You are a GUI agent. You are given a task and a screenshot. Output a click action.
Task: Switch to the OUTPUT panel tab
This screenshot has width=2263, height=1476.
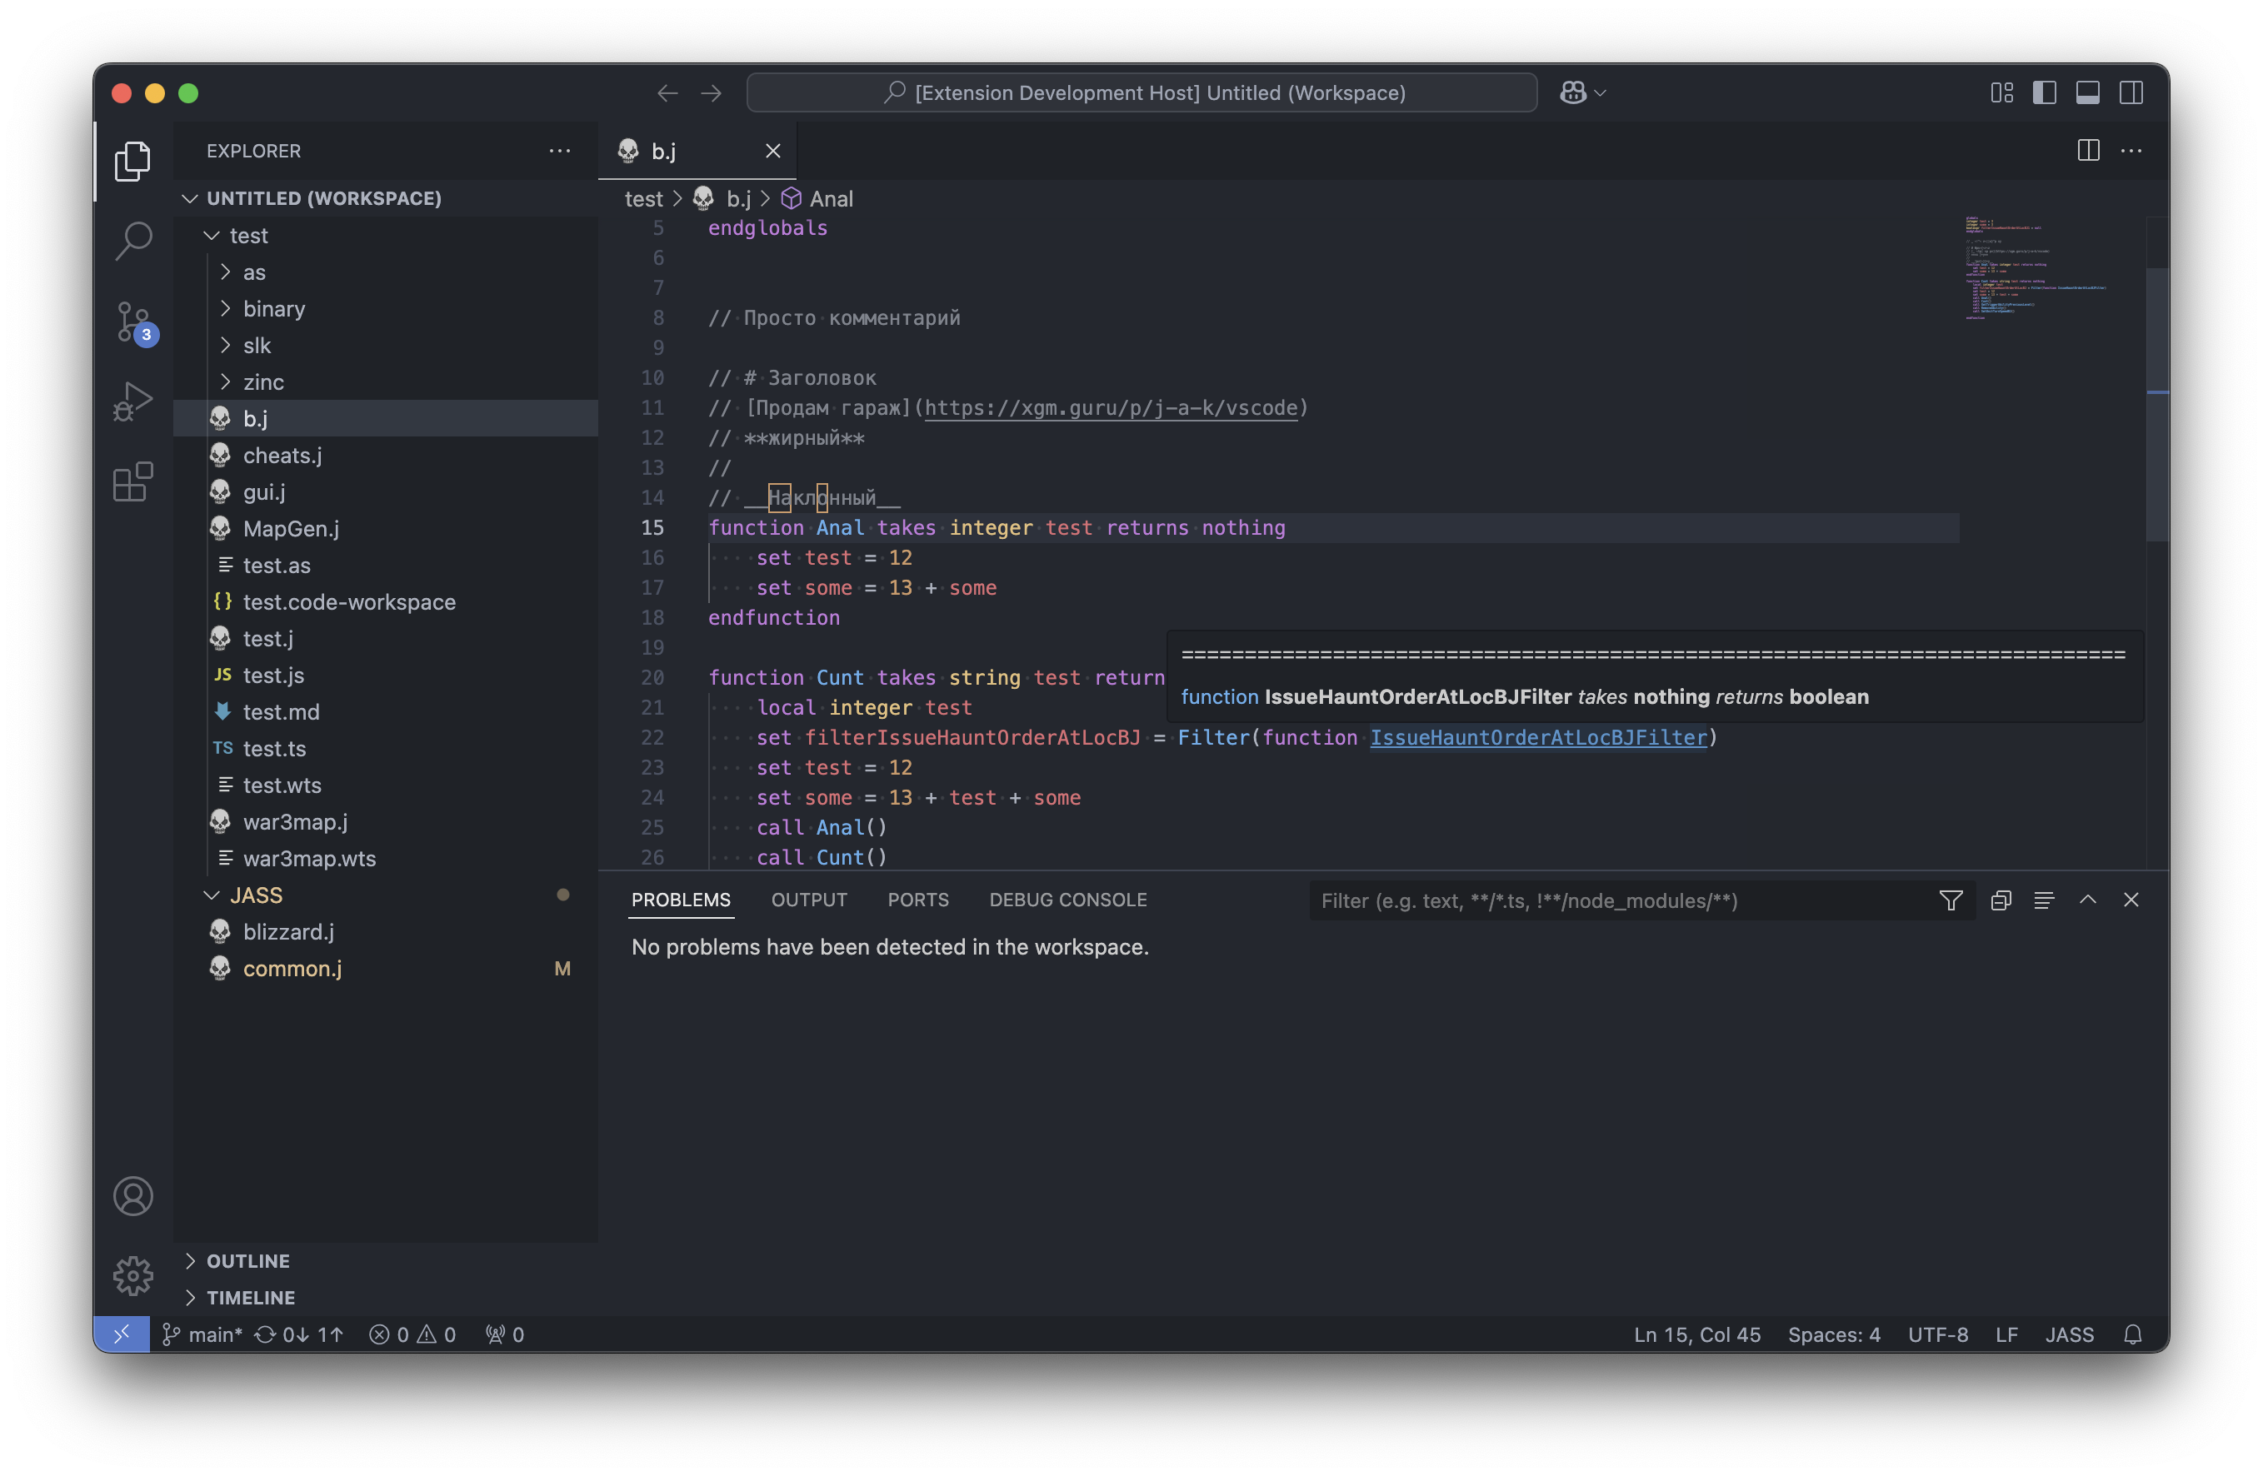[x=808, y=899]
